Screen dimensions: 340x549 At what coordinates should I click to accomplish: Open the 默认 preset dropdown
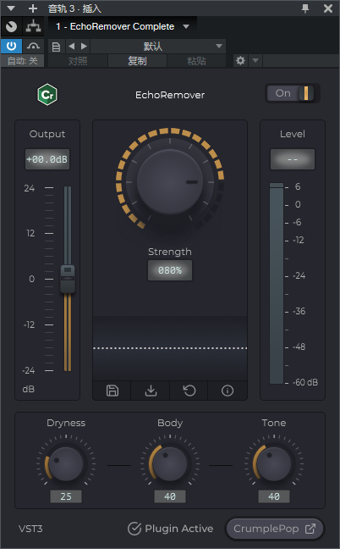coord(158,47)
